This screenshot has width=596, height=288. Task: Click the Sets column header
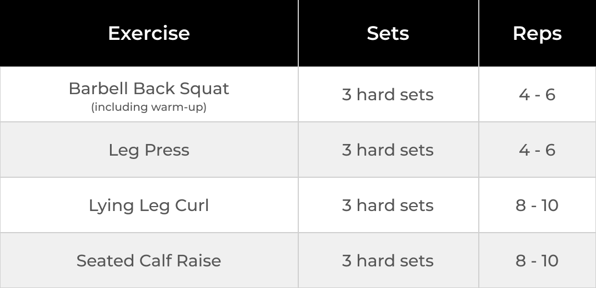[388, 33]
